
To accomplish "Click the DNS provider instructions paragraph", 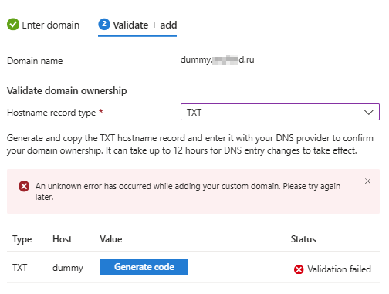I will (190, 144).
